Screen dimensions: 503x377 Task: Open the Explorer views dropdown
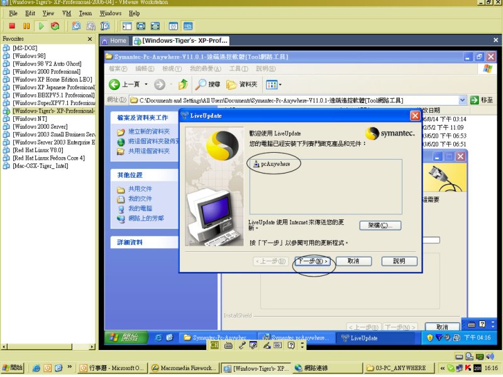[x=274, y=85]
